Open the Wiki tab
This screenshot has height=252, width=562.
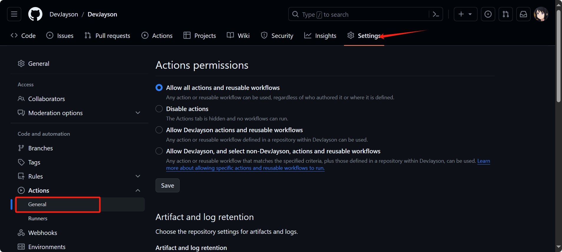tap(238, 36)
